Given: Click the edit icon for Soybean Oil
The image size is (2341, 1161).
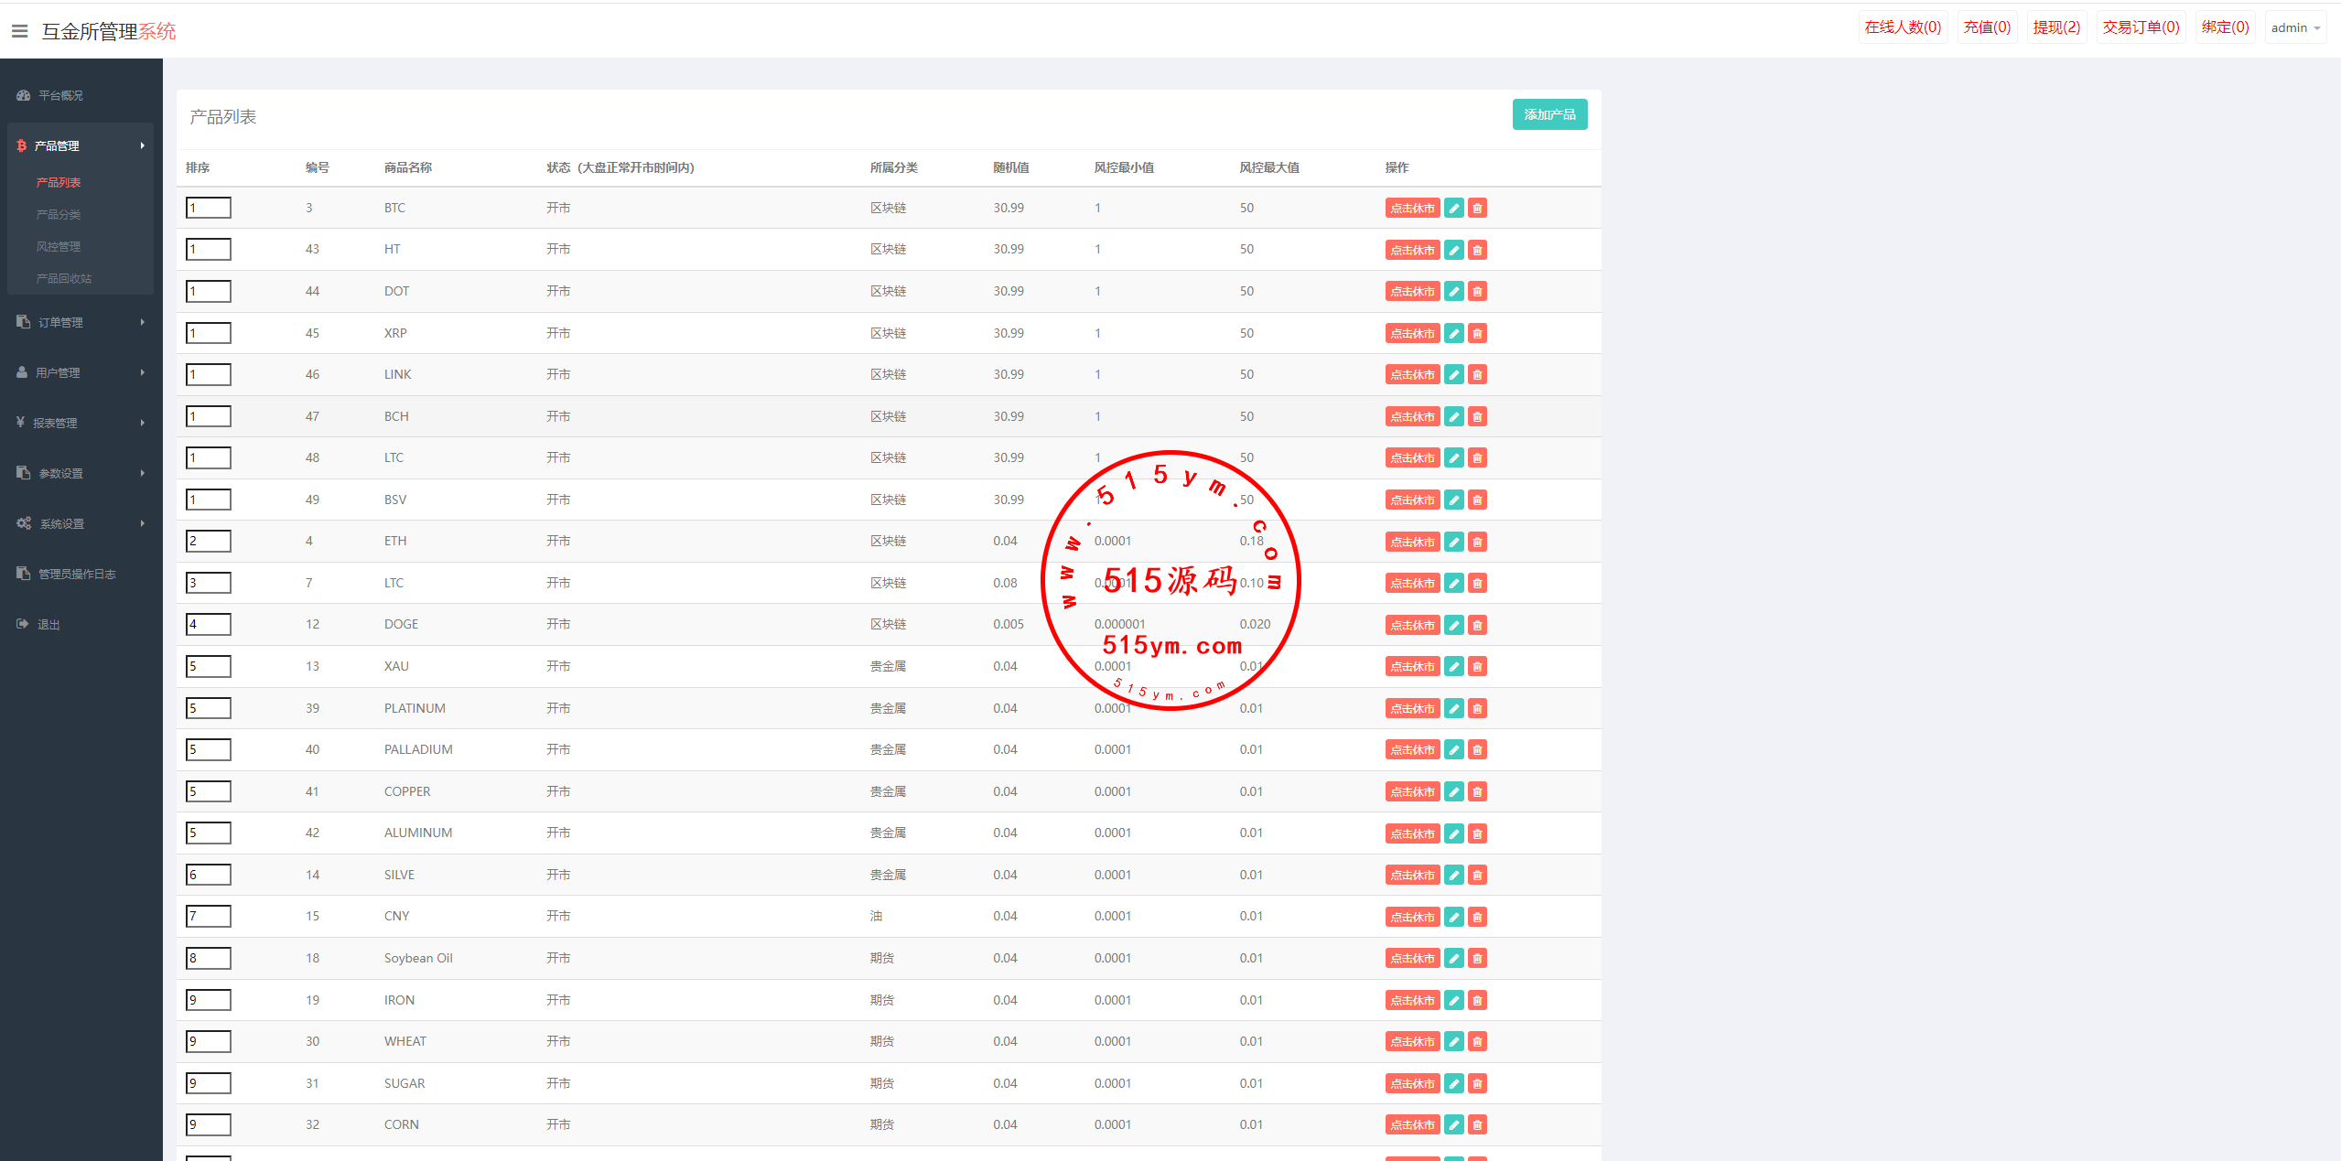Looking at the screenshot, I should point(1453,959).
